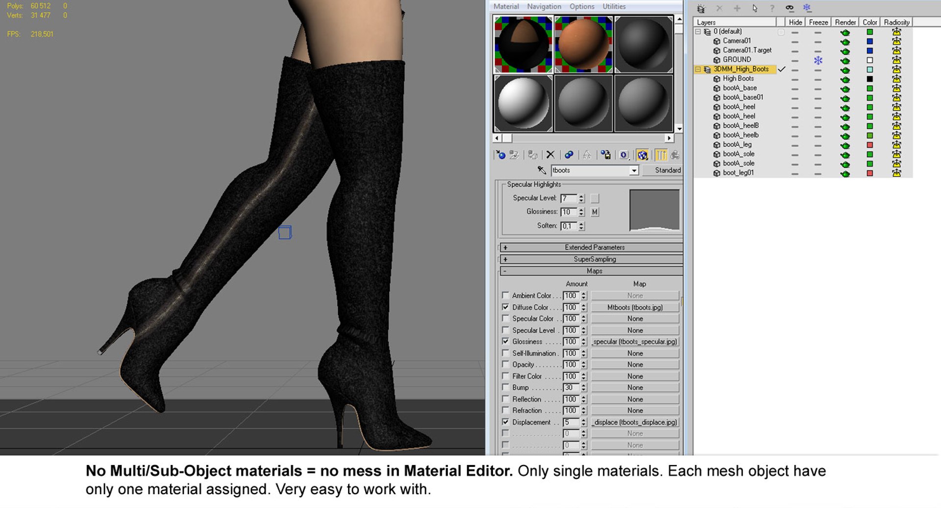Image resolution: width=941 pixels, height=508 pixels.
Task: Open the Options menu
Action: [x=582, y=6]
